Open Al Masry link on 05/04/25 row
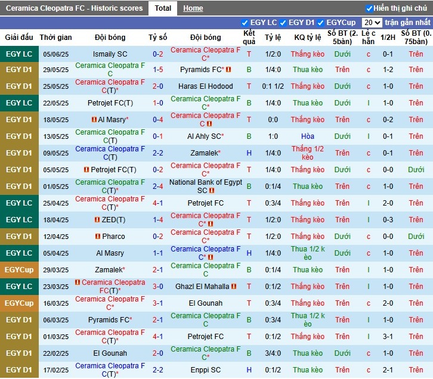The width and height of the screenshot is (433, 379). click(x=110, y=253)
